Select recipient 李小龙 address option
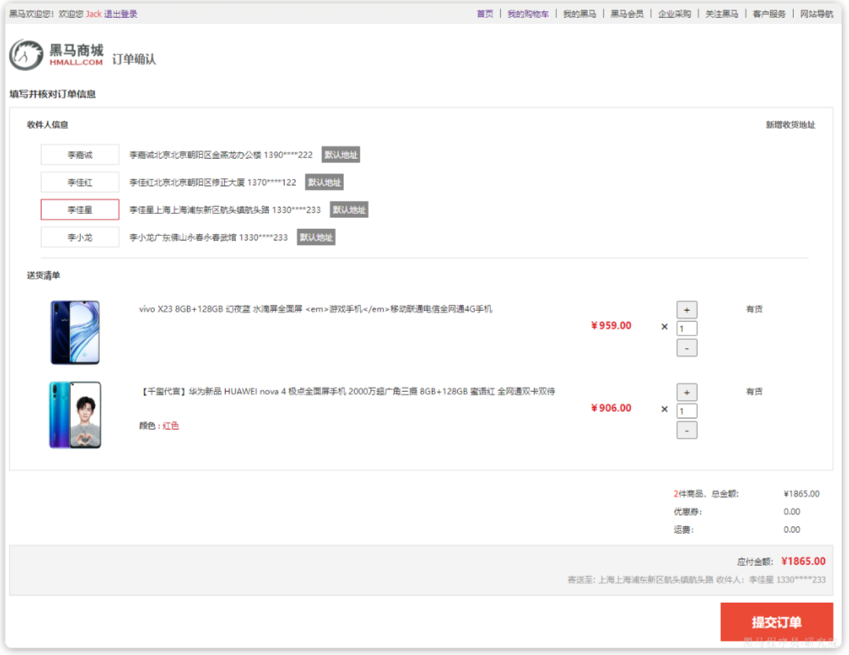The width and height of the screenshot is (849, 655). click(x=79, y=237)
